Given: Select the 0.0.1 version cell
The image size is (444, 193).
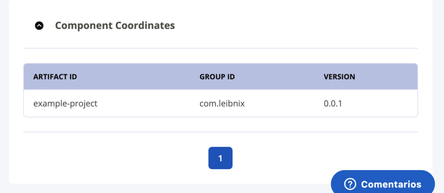Looking at the screenshot, I should [x=333, y=104].
